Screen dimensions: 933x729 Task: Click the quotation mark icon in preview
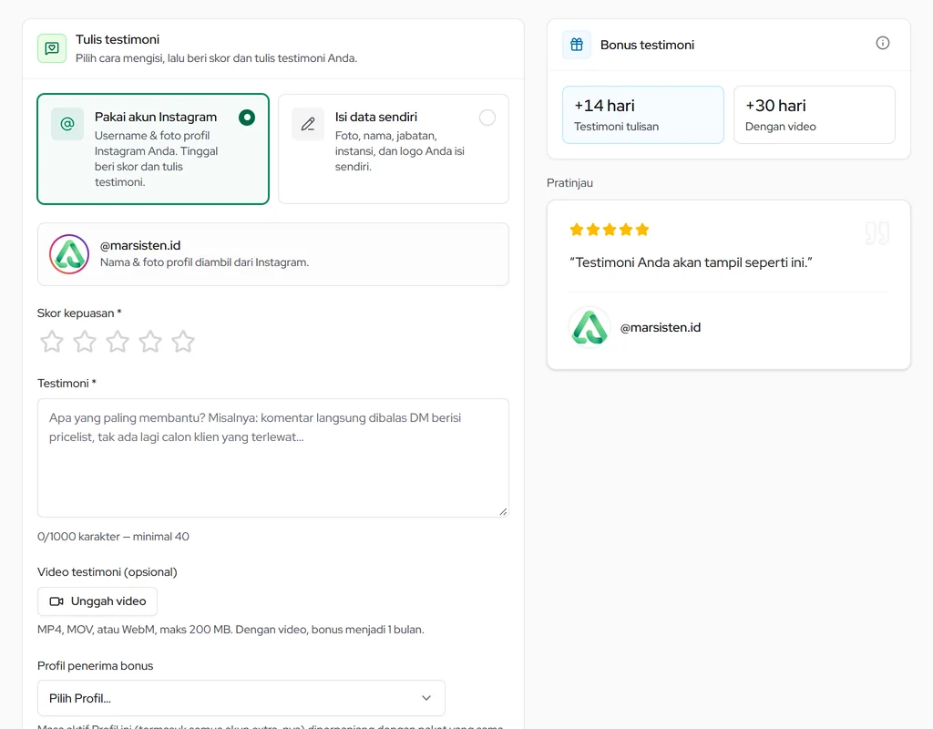[877, 232]
